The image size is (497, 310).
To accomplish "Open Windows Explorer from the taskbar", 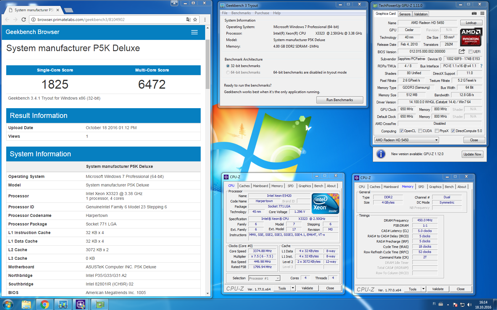I will 26,304.
